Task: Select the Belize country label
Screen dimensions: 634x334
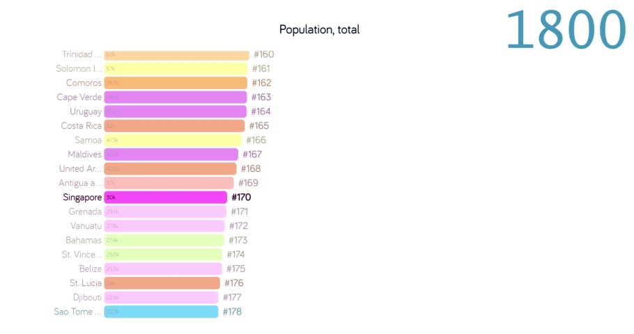Action: coord(90,269)
